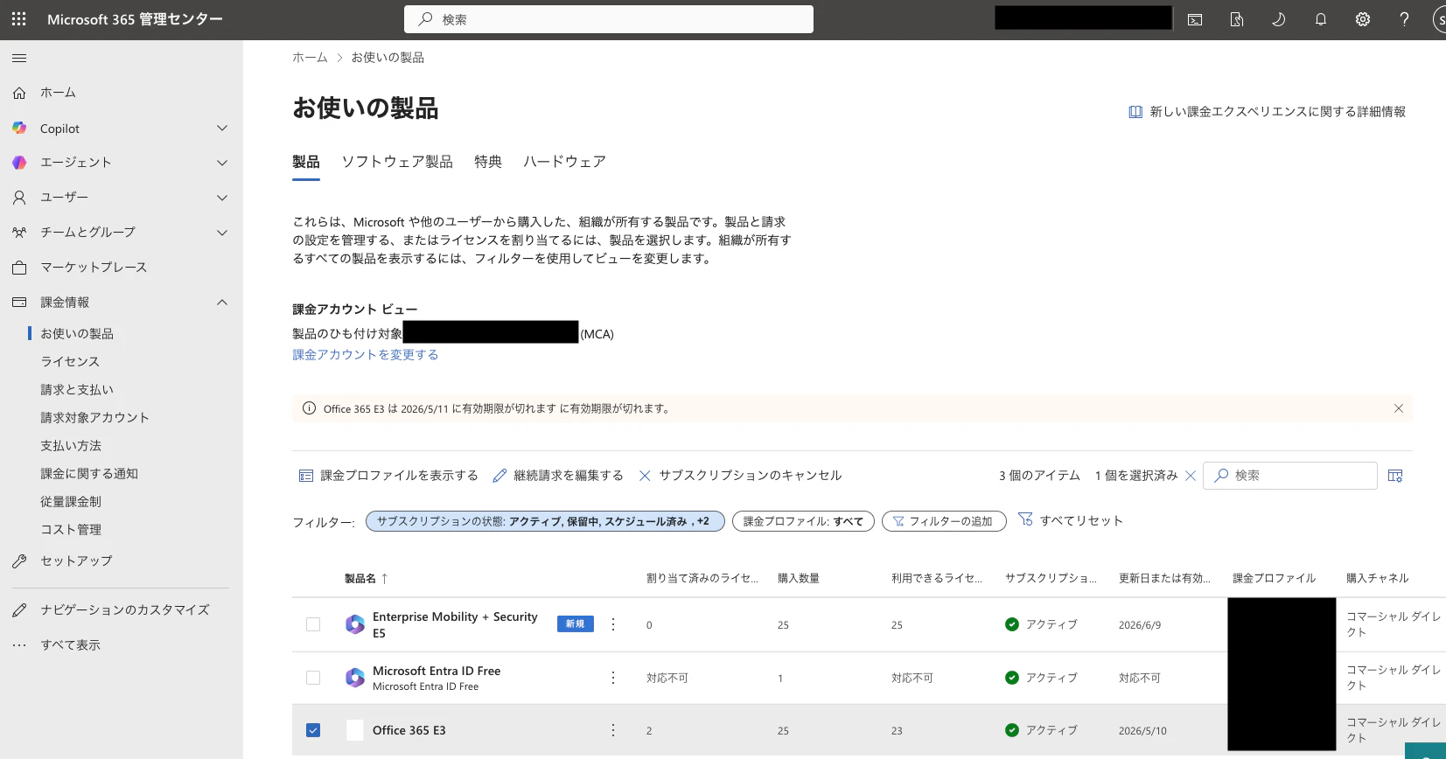Open notifications bell icon
The height and width of the screenshot is (759, 1446).
coord(1321,19)
